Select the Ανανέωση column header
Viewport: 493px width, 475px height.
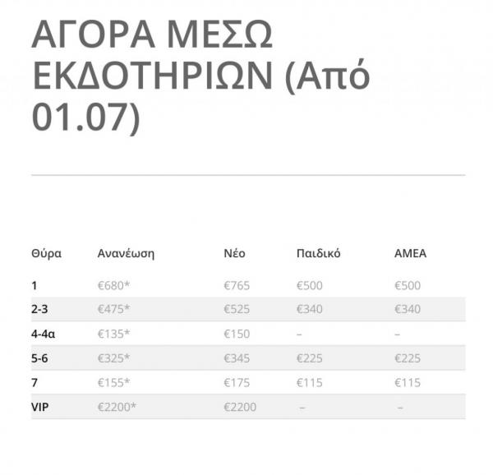point(126,253)
